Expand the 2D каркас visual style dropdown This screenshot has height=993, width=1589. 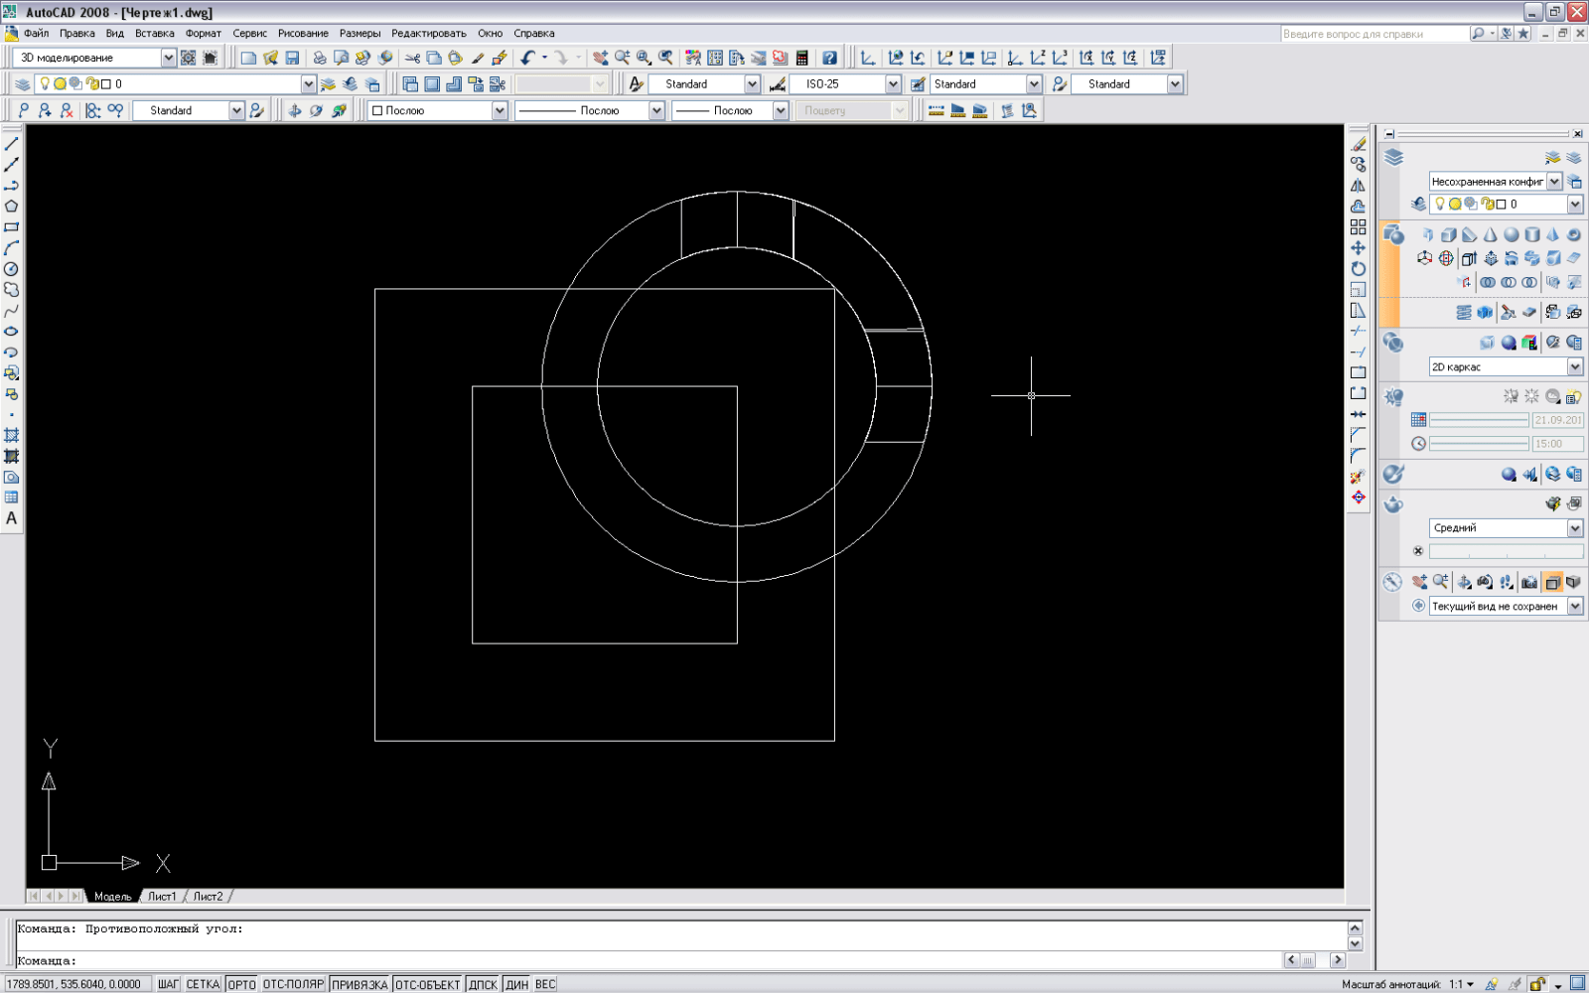pos(1574,367)
